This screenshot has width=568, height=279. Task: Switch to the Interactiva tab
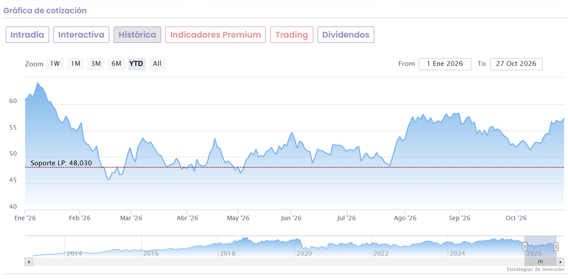(81, 35)
